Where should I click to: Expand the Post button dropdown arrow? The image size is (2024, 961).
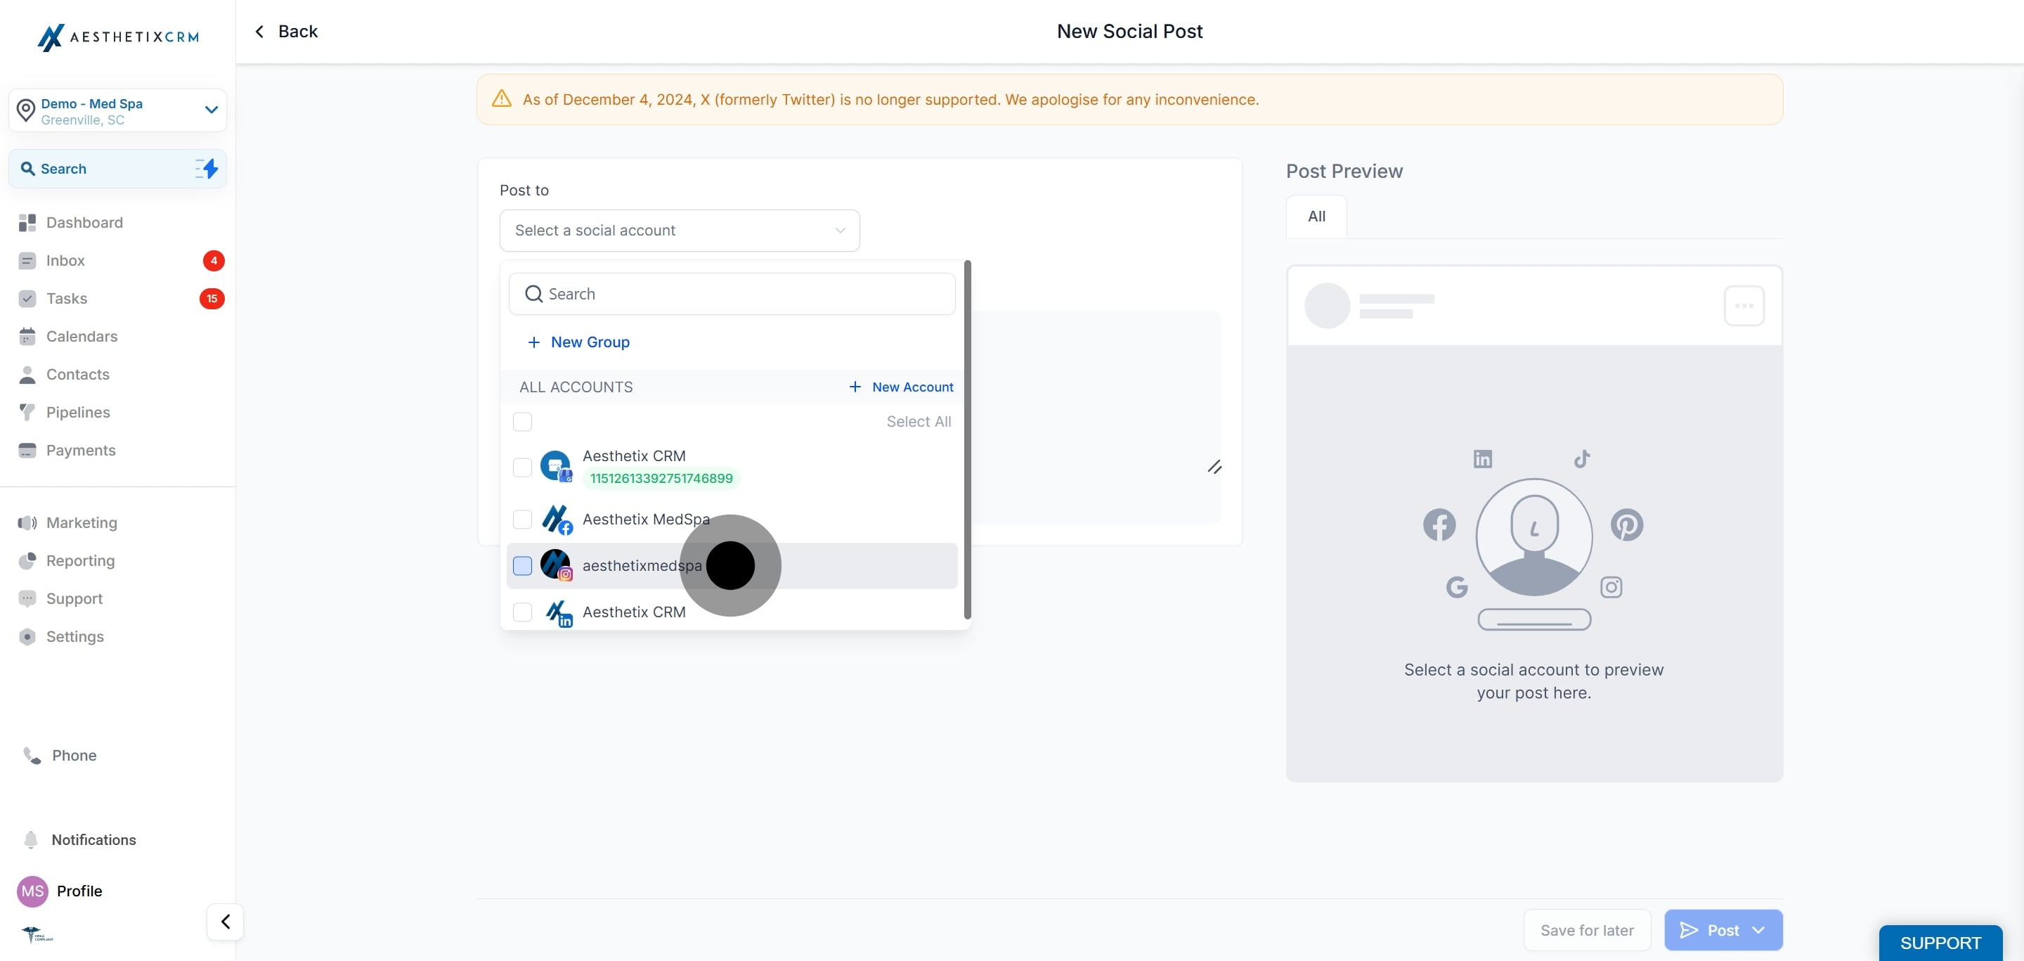click(1758, 929)
